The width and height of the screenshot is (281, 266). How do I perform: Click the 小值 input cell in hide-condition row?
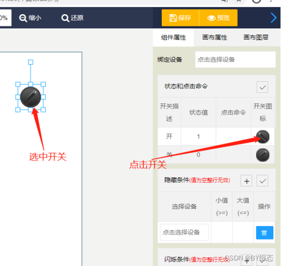222,232
